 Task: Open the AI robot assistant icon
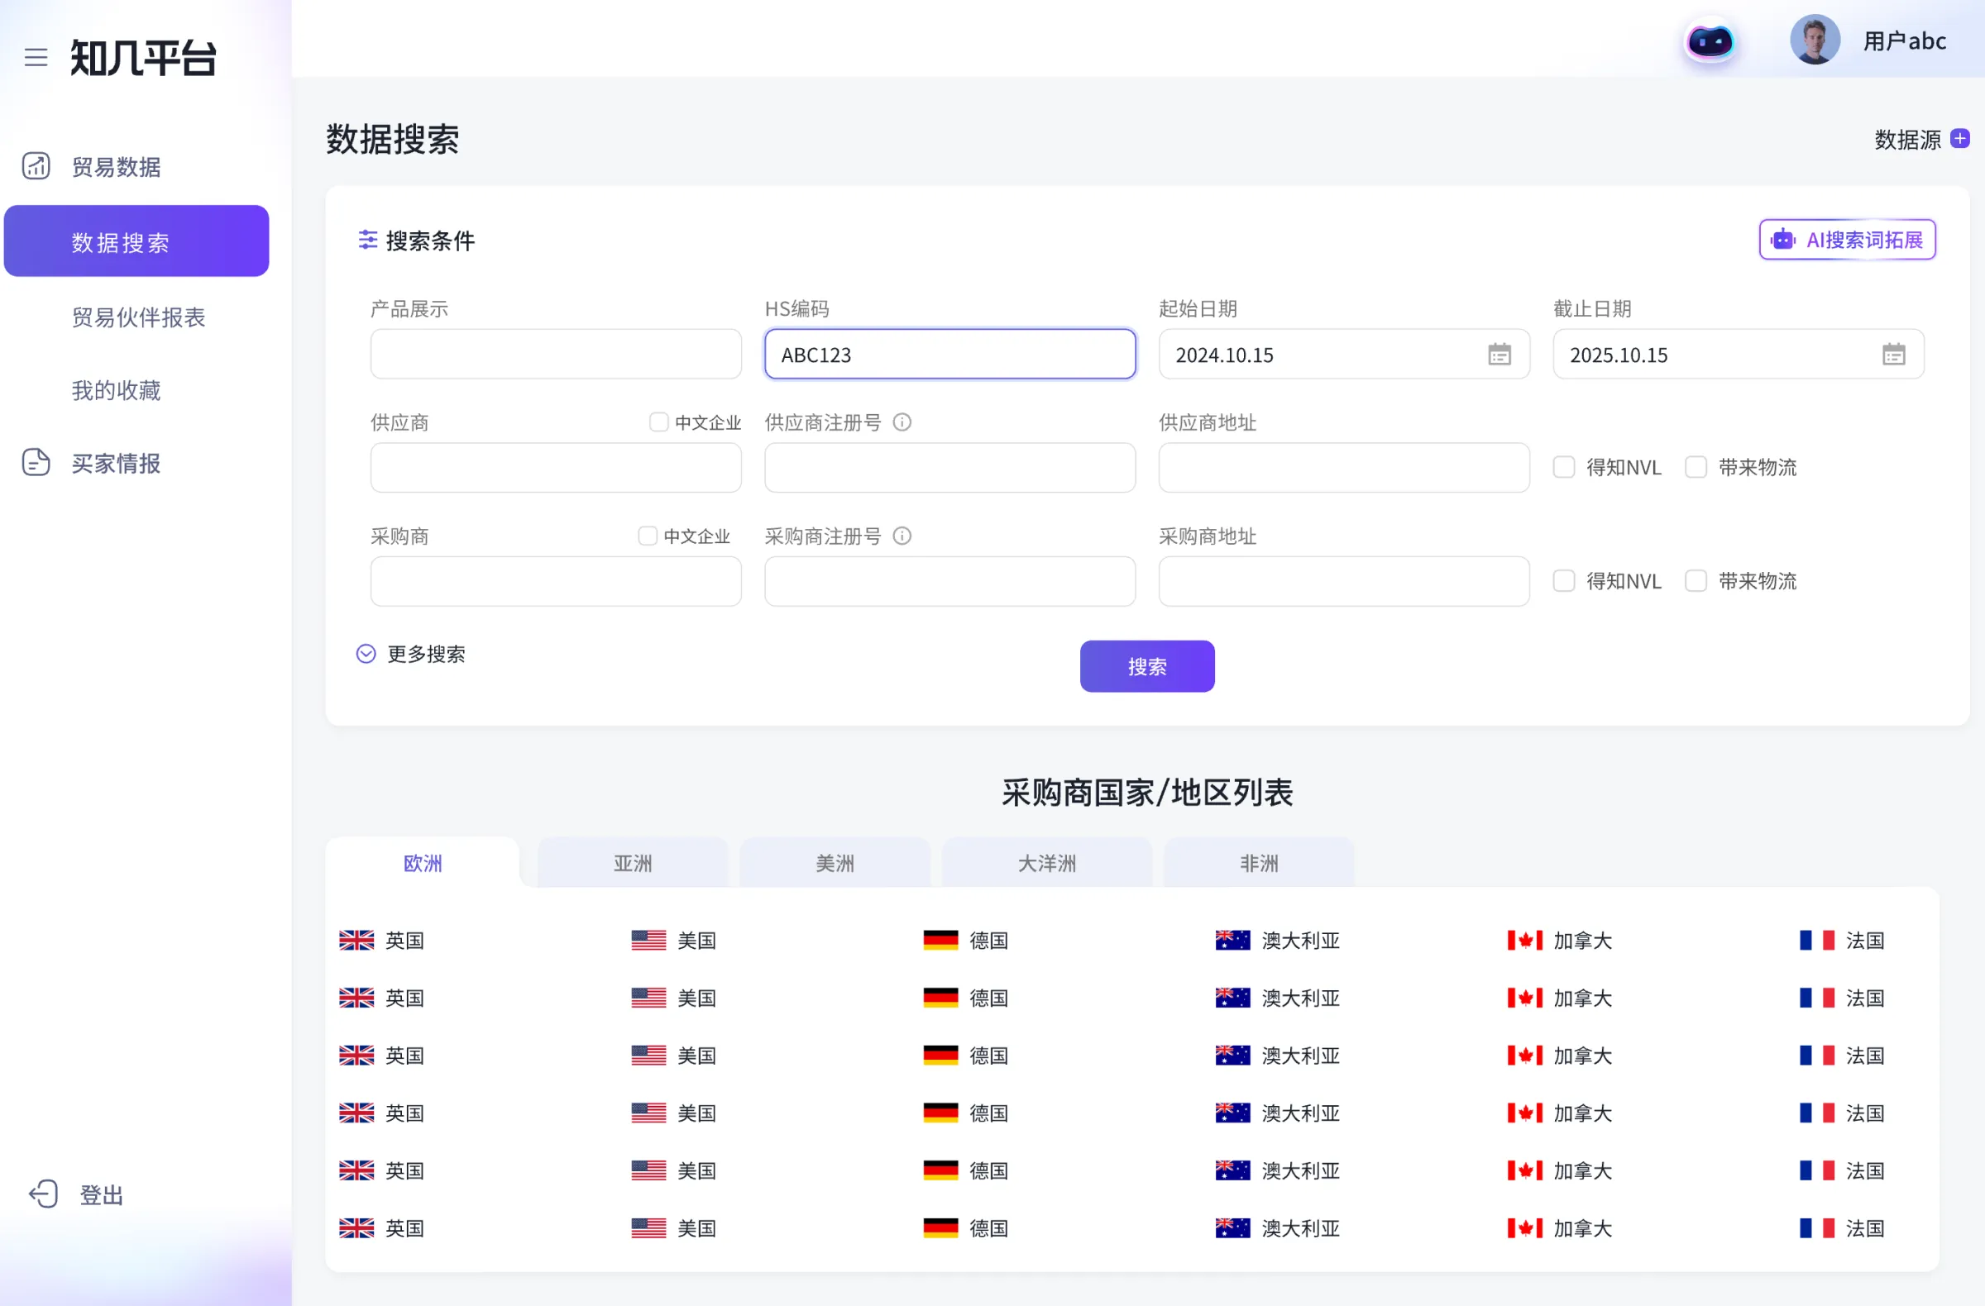(x=1709, y=41)
